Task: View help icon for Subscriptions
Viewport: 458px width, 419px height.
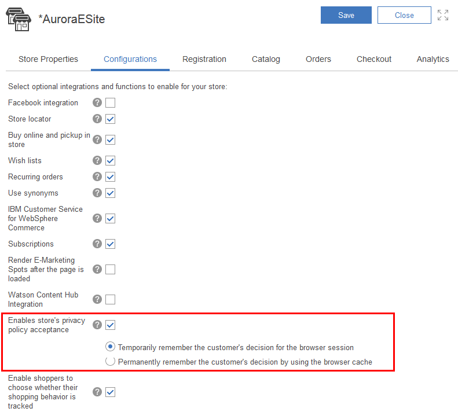Action: pos(97,244)
